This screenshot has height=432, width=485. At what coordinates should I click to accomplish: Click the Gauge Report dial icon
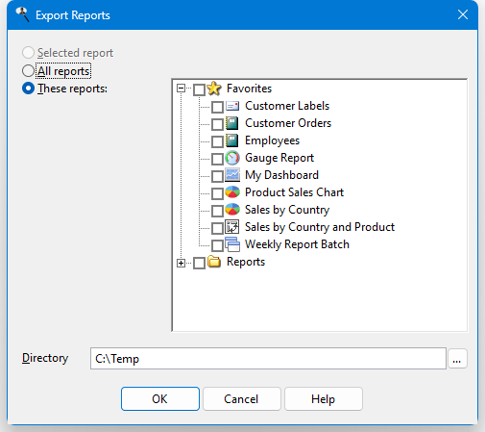click(x=232, y=158)
